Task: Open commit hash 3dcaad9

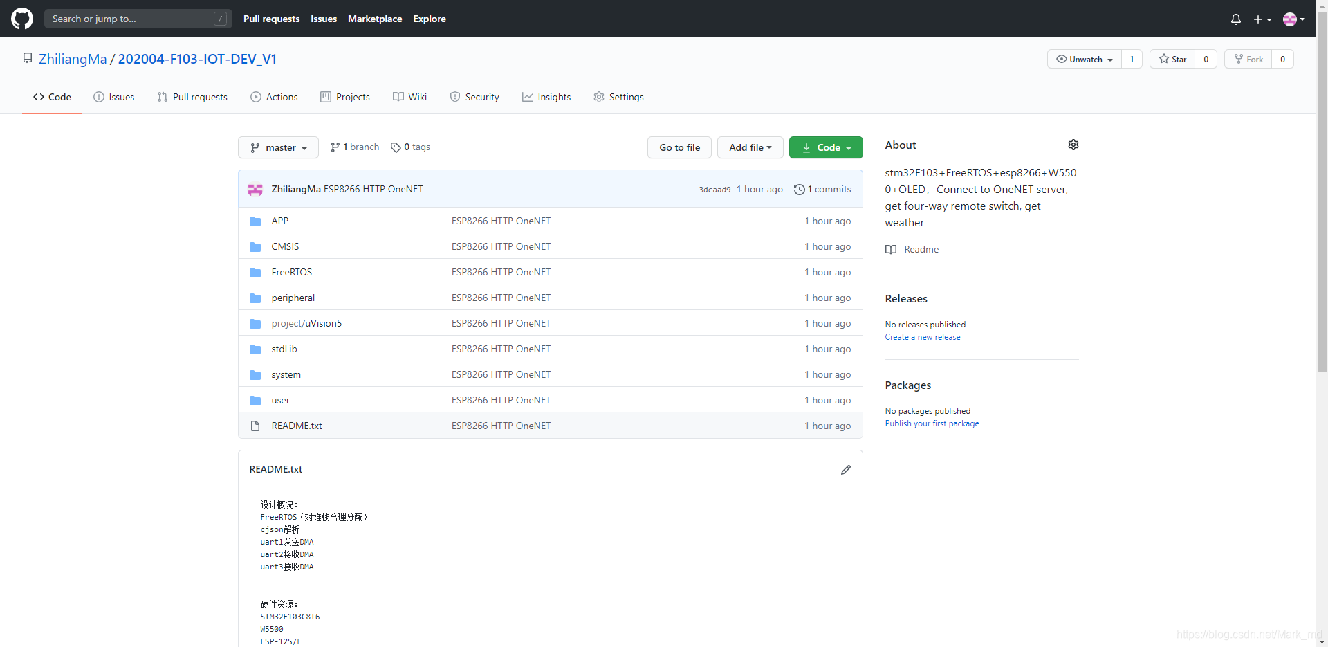Action: click(714, 190)
